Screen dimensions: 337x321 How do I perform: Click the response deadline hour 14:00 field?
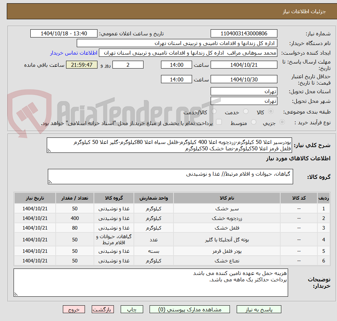pyautogui.click(x=176, y=65)
